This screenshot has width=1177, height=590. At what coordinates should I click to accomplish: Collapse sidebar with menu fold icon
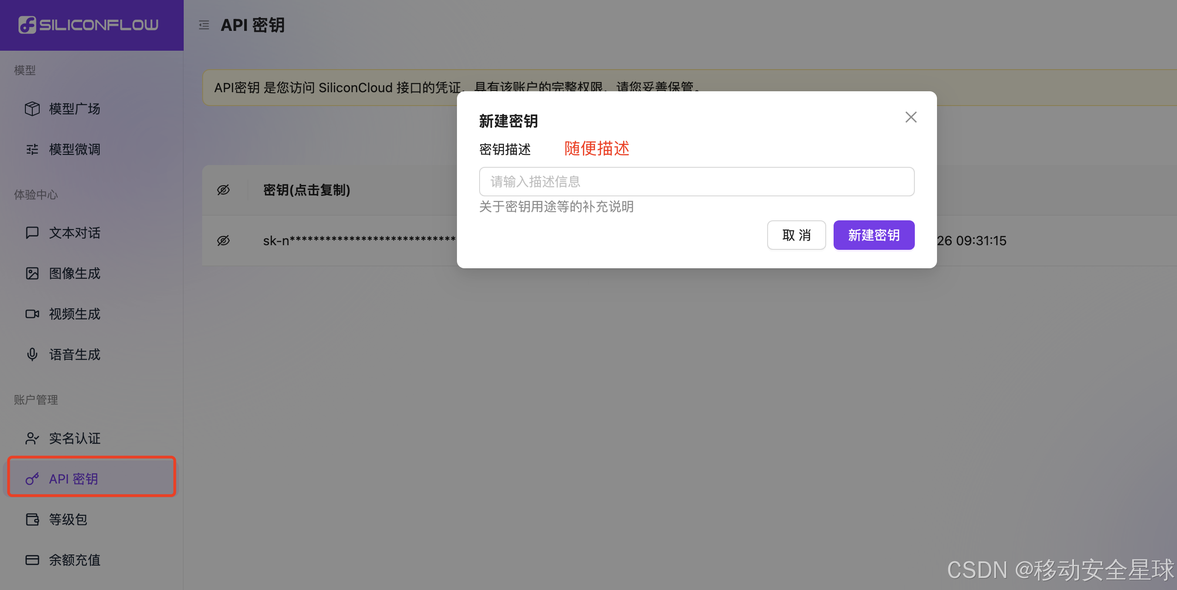(204, 25)
